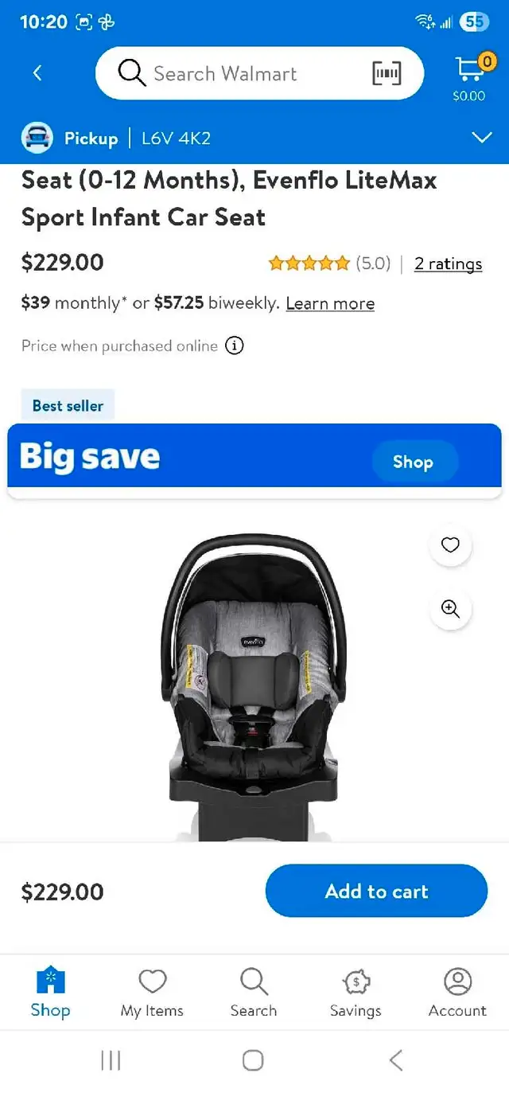Tap the heart icon to favorite item
Viewport: 509px width, 1093px height.
point(450,545)
